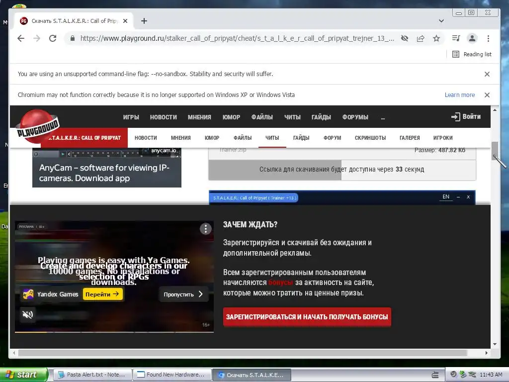Screen dimensions: 509x382
Task: Open the Windows start button
Action: (23, 375)
